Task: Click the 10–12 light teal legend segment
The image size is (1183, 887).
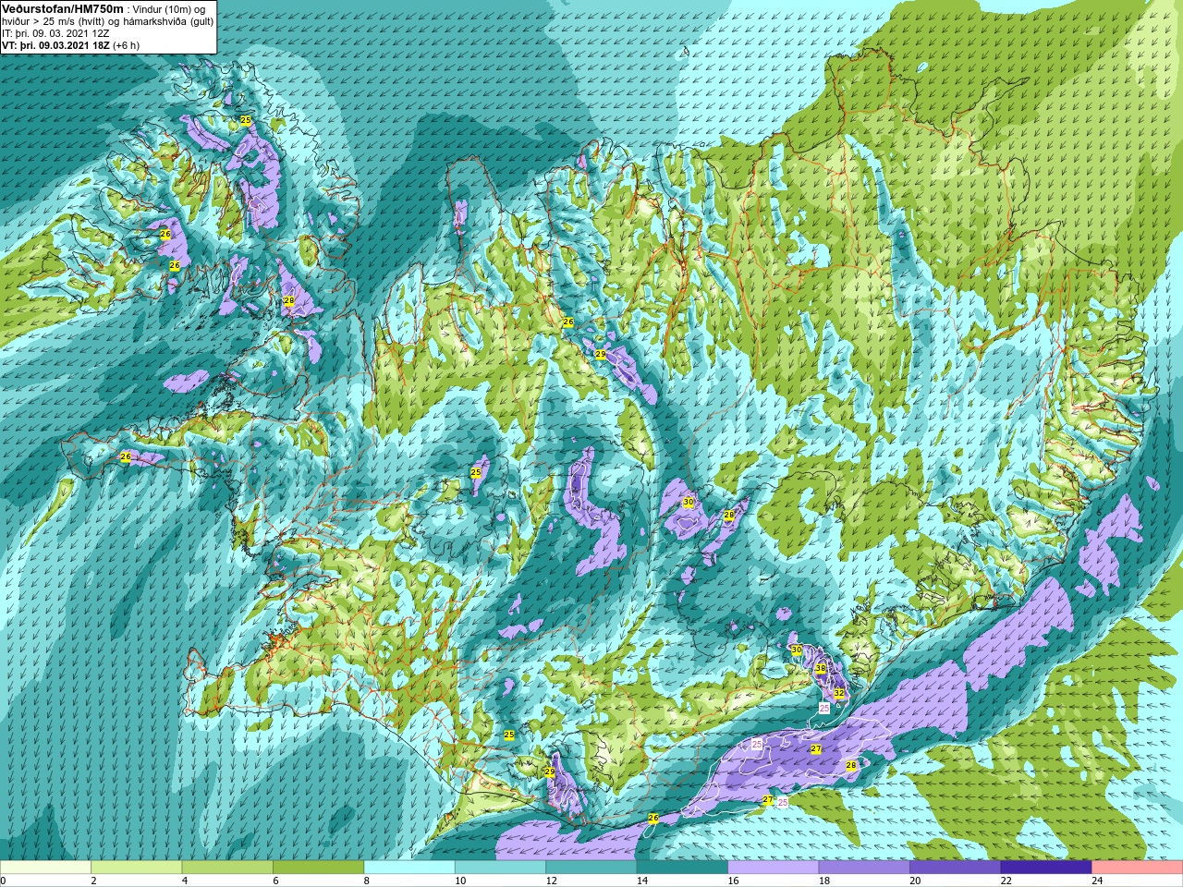Action: click(x=501, y=868)
